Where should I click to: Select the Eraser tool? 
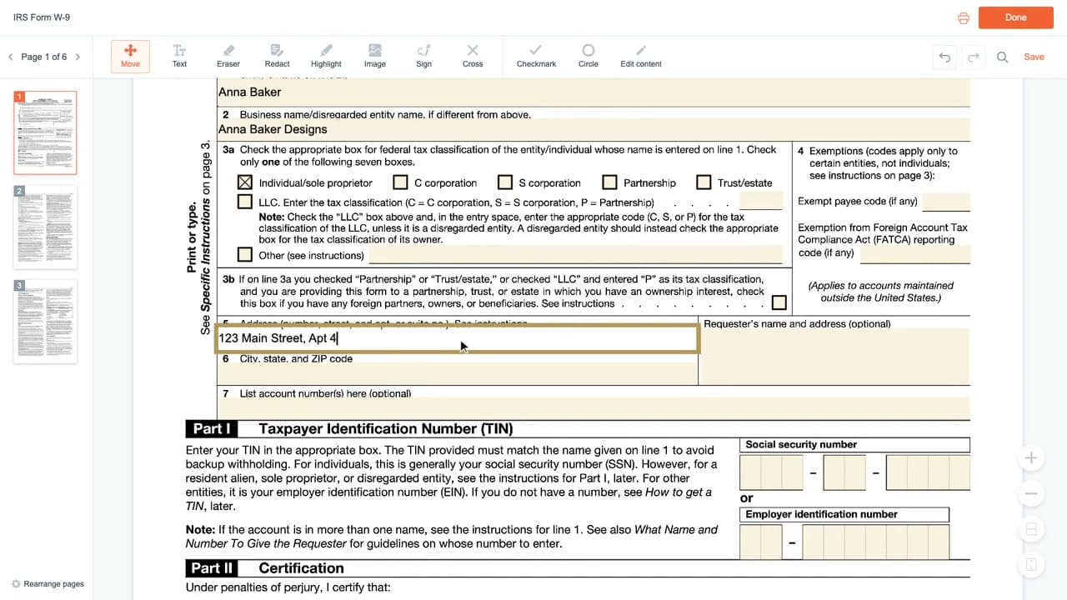click(x=228, y=56)
